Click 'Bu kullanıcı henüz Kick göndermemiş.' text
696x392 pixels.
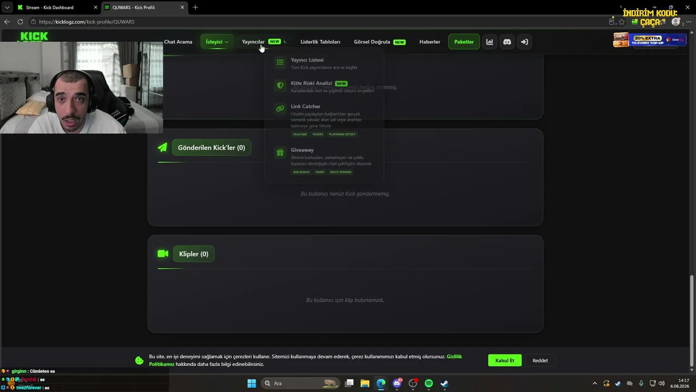pyautogui.click(x=345, y=194)
